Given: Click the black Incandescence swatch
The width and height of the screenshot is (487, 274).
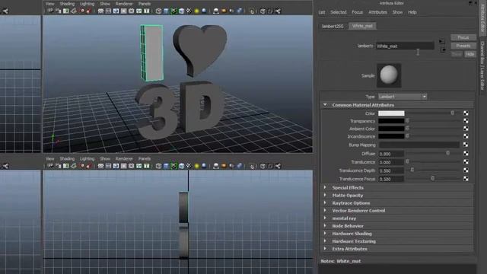Looking at the screenshot, I should click(x=391, y=136).
